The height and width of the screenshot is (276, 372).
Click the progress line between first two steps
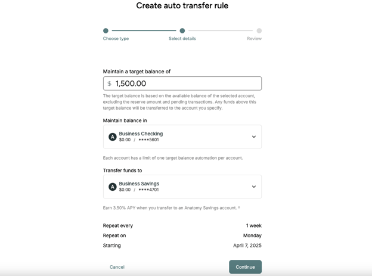(144, 30)
